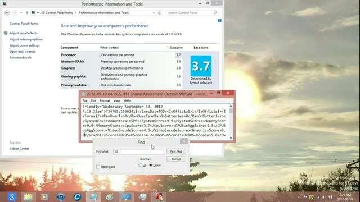
Task: Open Adjust power settings link
Action: pos(25,45)
